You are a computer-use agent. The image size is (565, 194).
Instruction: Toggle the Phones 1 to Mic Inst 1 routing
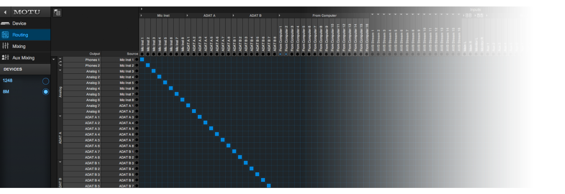(x=142, y=59)
